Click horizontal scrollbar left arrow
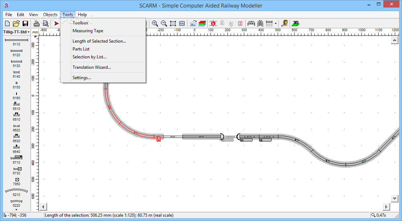The width and height of the screenshot is (402, 221). 43,207
